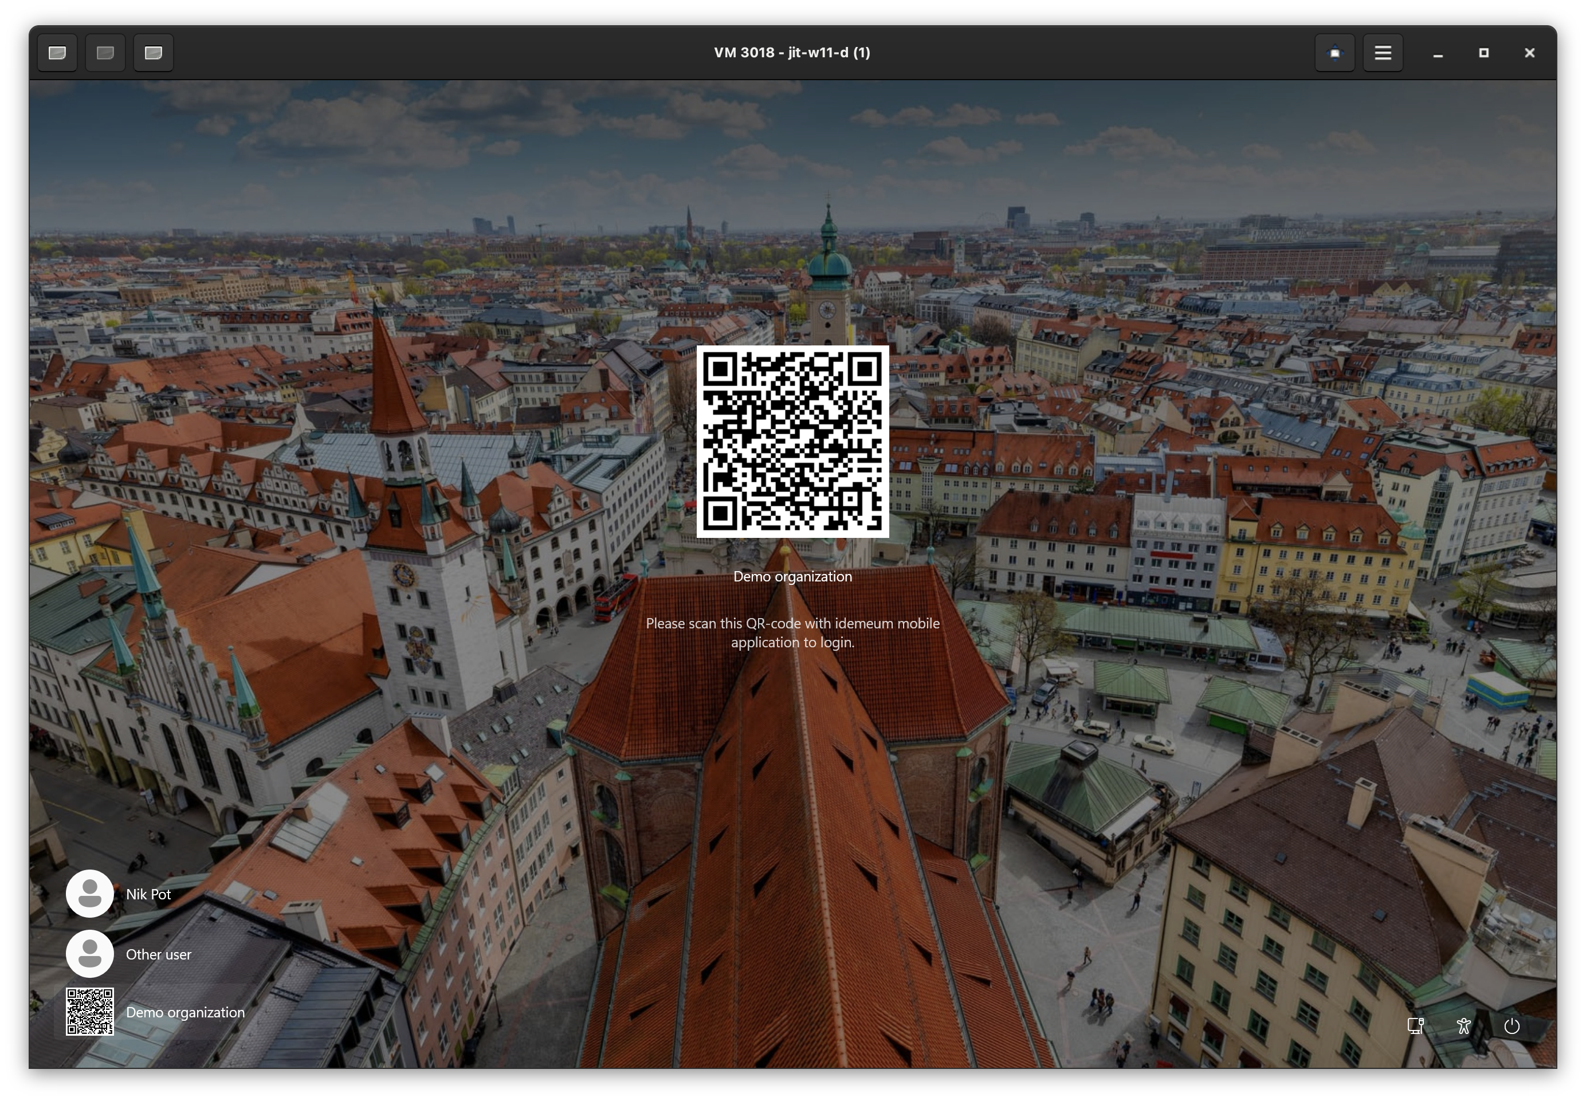Click the VM 3018 window title text

pos(792,53)
